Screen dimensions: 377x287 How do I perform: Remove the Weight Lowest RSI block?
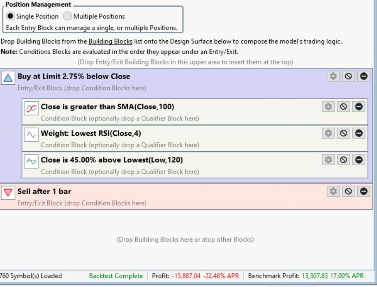pyautogui.click(x=358, y=133)
